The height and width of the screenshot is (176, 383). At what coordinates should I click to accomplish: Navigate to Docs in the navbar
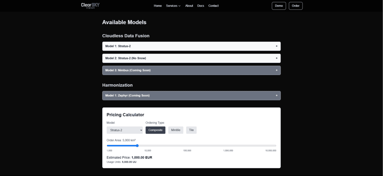point(201,6)
